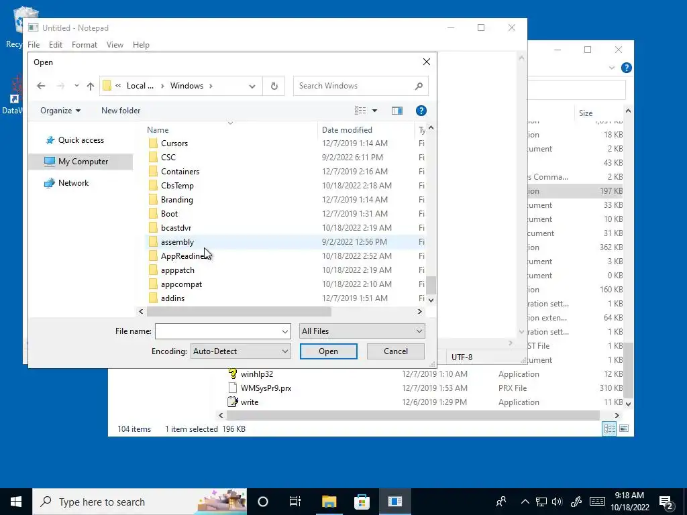
Task: Select WMSysPr9.prx file in Explorer window
Action: pos(266,388)
